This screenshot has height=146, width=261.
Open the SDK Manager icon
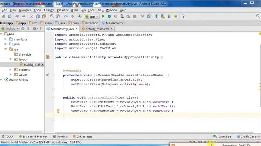coord(169,16)
